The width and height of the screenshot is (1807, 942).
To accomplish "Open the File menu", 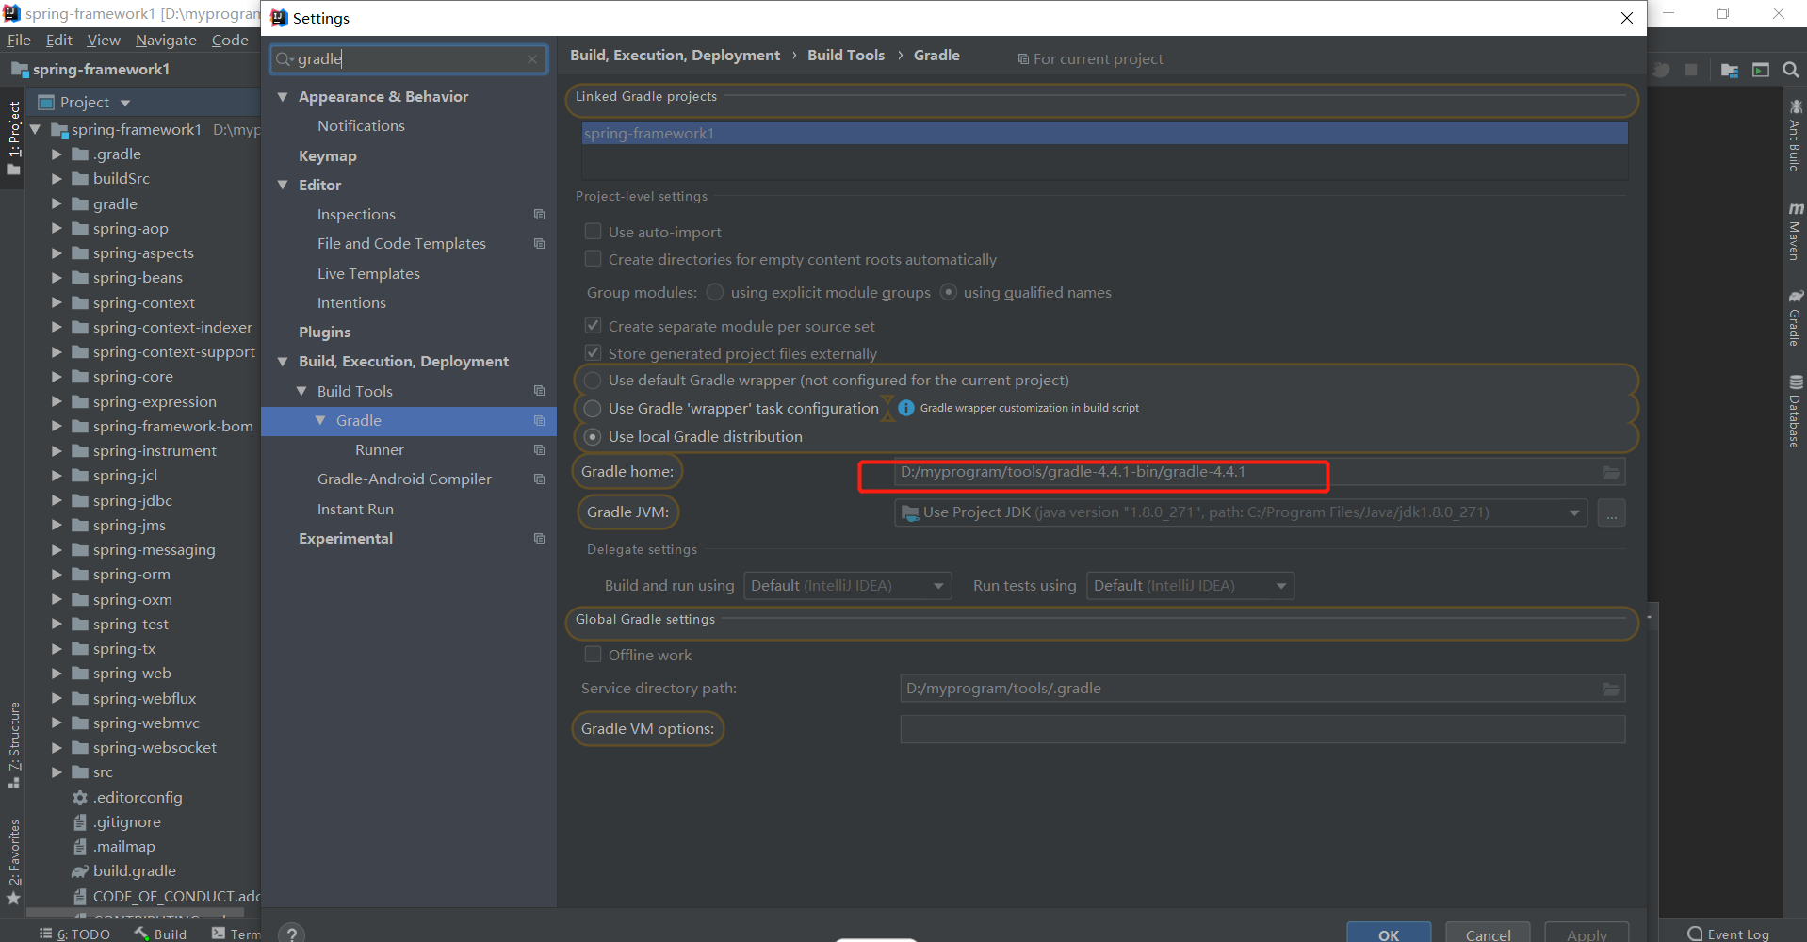I will [19, 41].
